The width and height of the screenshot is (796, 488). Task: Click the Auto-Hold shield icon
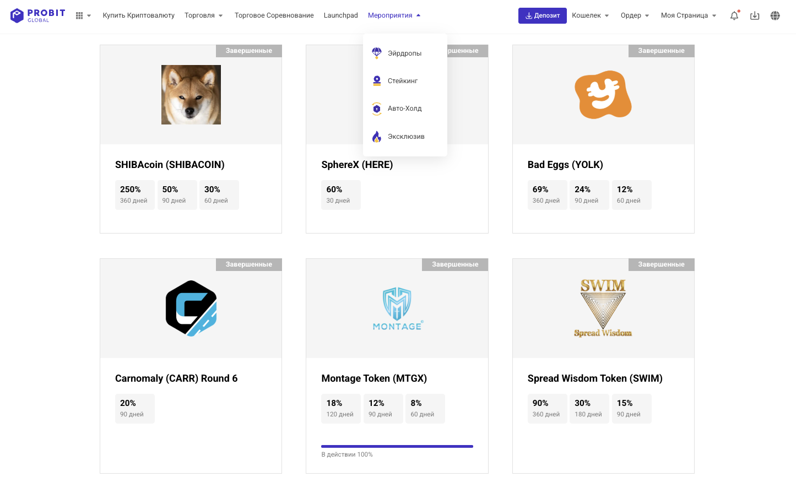tap(377, 109)
